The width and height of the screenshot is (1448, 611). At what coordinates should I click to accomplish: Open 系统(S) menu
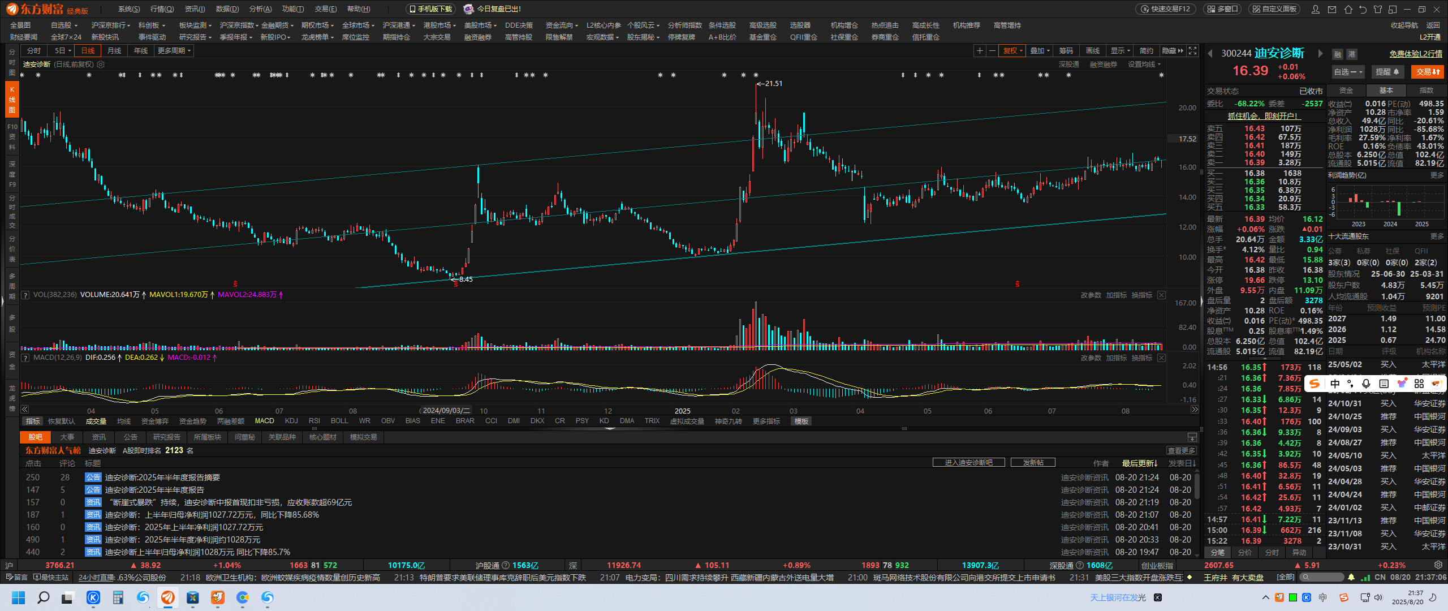(x=129, y=9)
